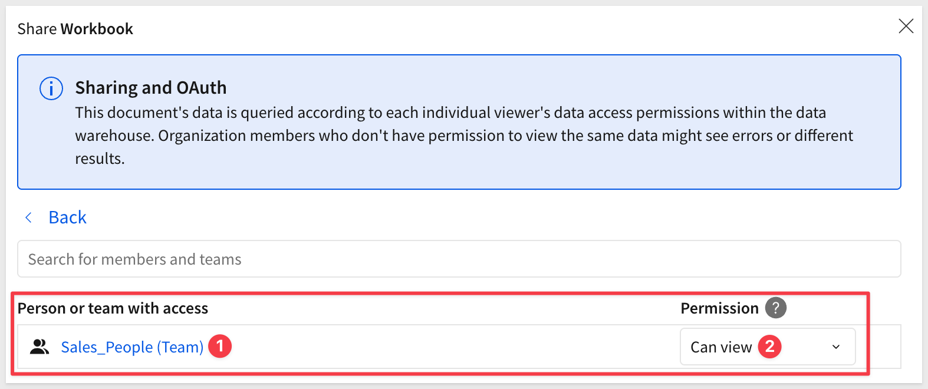Click the red number 2 badge
The height and width of the screenshot is (389, 928).
click(x=769, y=347)
